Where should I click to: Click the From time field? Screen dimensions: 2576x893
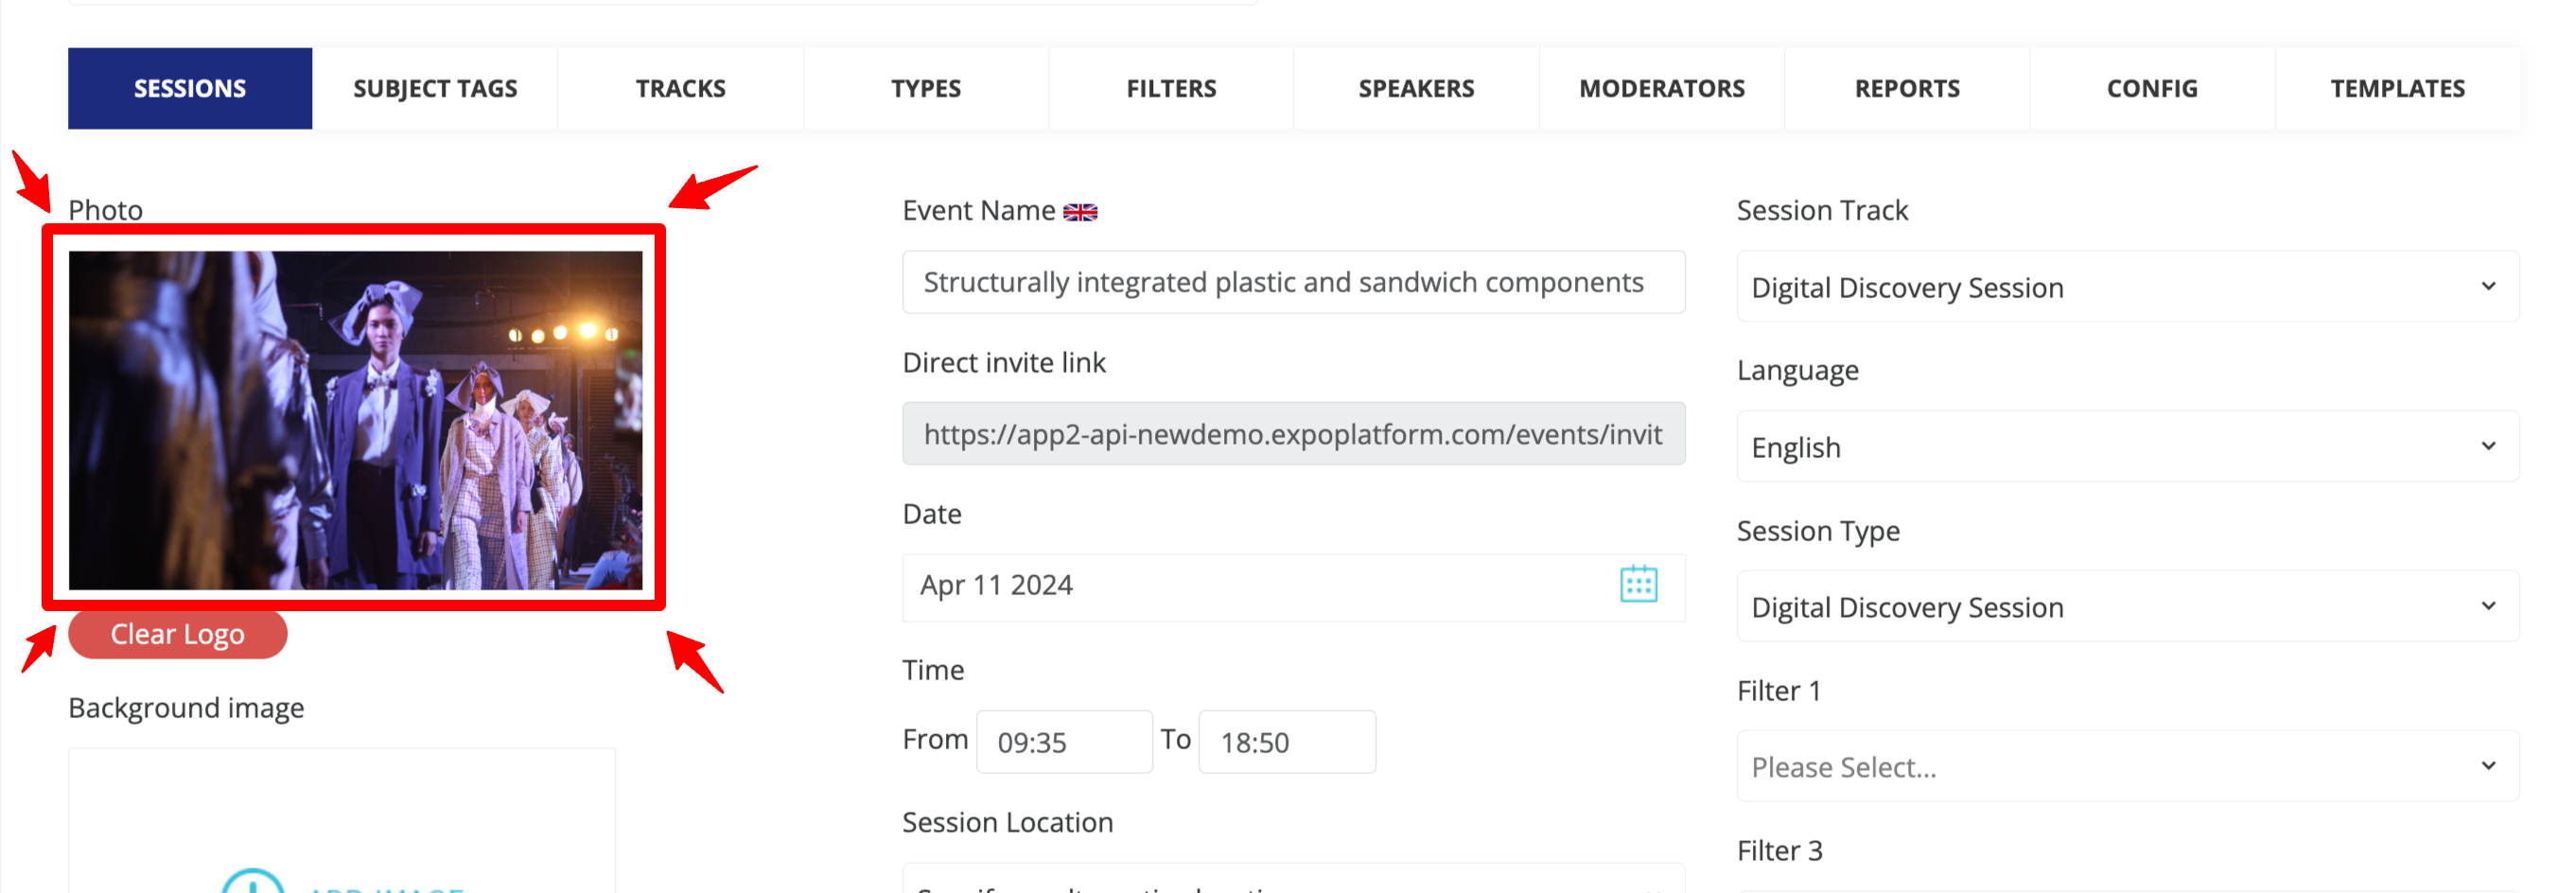pyautogui.click(x=1063, y=742)
